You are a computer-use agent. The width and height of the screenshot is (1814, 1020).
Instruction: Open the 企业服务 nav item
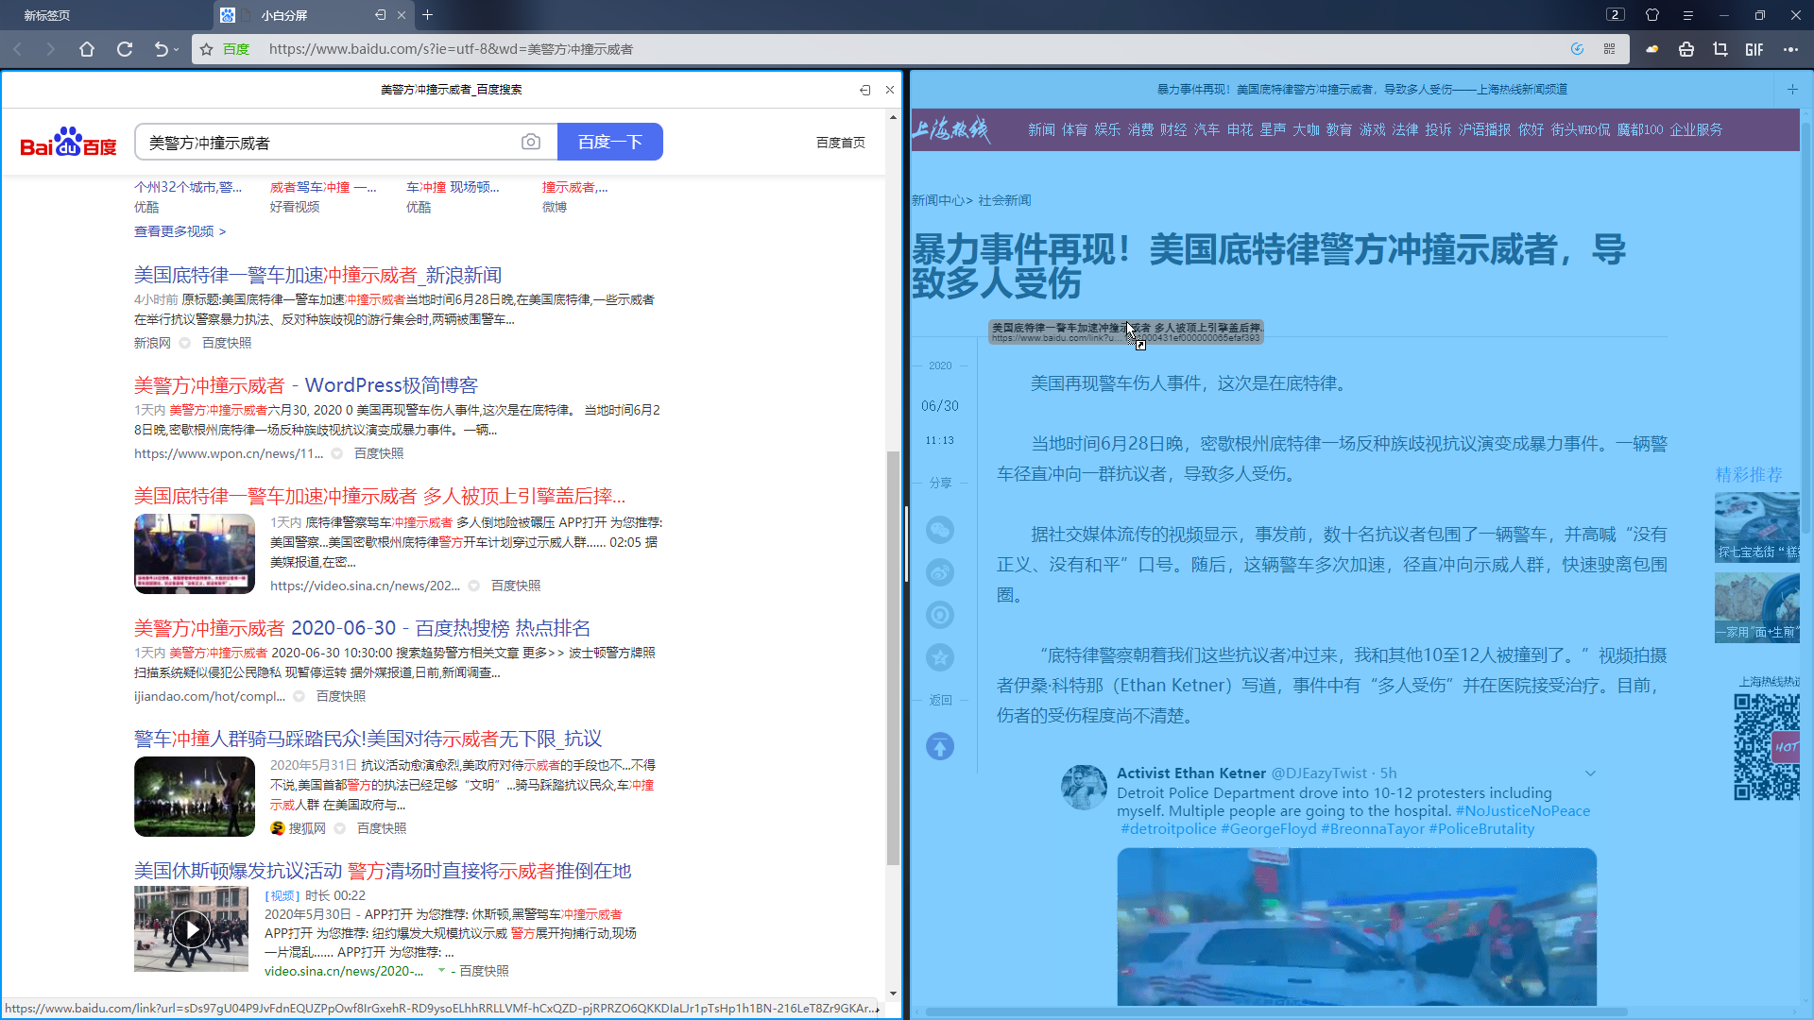pyautogui.click(x=1696, y=129)
